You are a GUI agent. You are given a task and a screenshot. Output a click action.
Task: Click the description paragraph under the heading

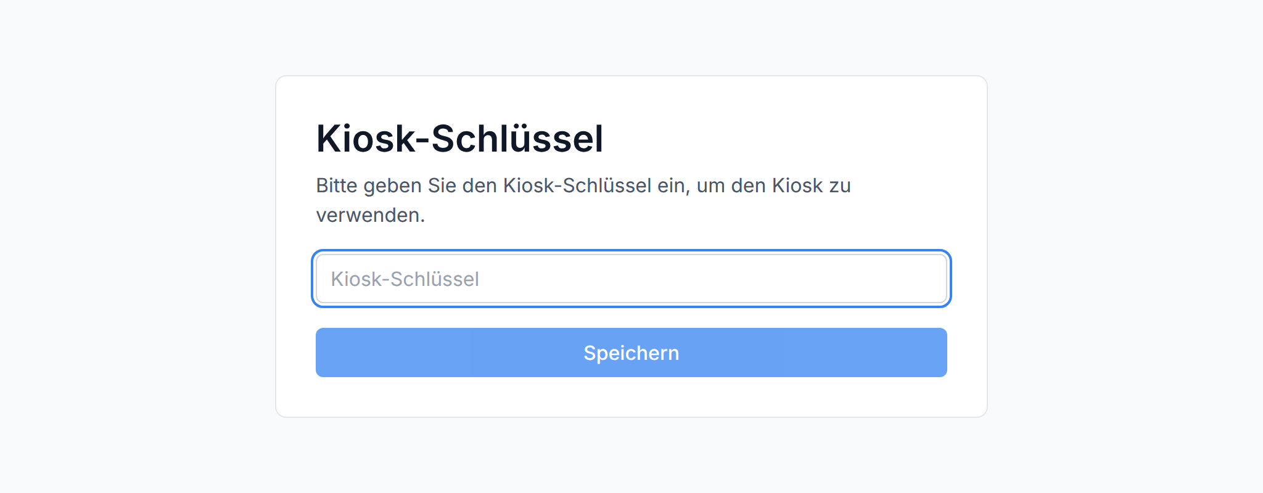(583, 200)
